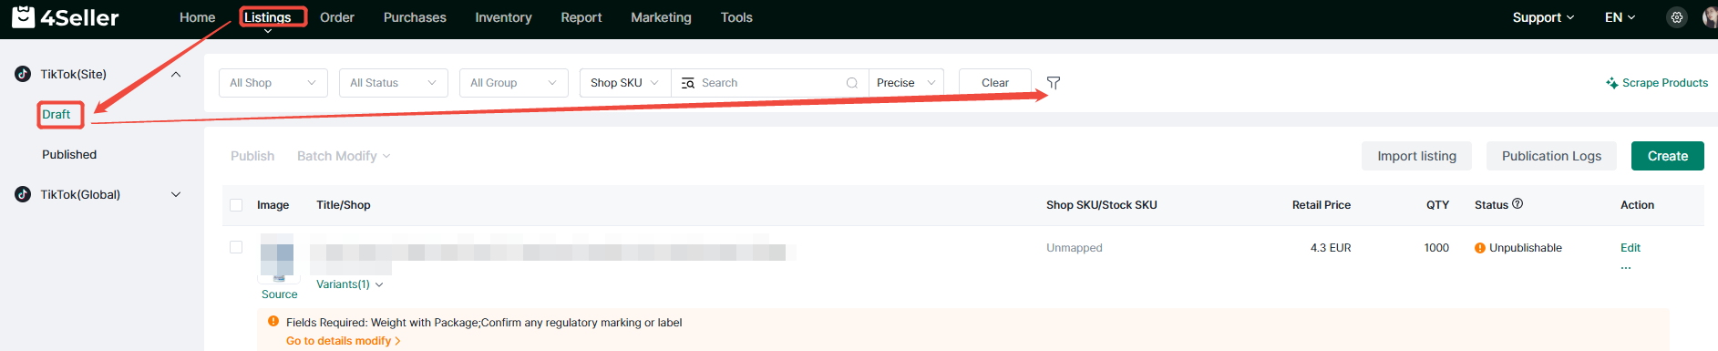
Task: Open the Order menu
Action: [x=337, y=17]
